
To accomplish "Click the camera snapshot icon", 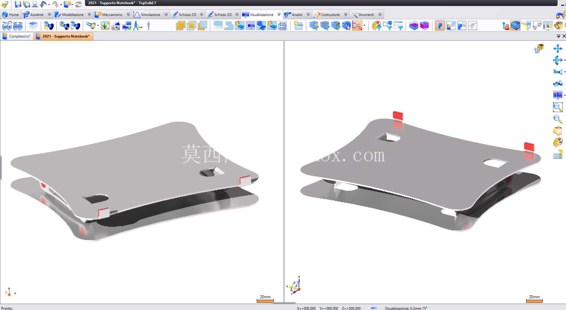I will [116, 26].
